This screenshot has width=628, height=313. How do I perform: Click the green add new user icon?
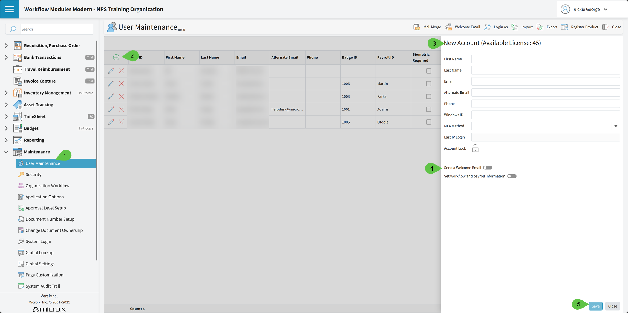[x=116, y=57]
